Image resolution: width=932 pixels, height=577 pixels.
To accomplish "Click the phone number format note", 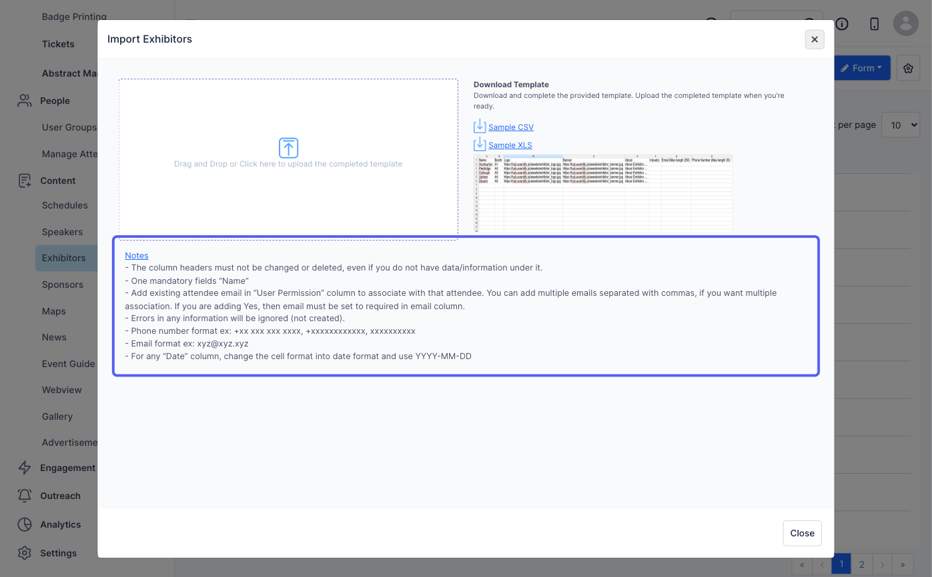I will point(270,331).
